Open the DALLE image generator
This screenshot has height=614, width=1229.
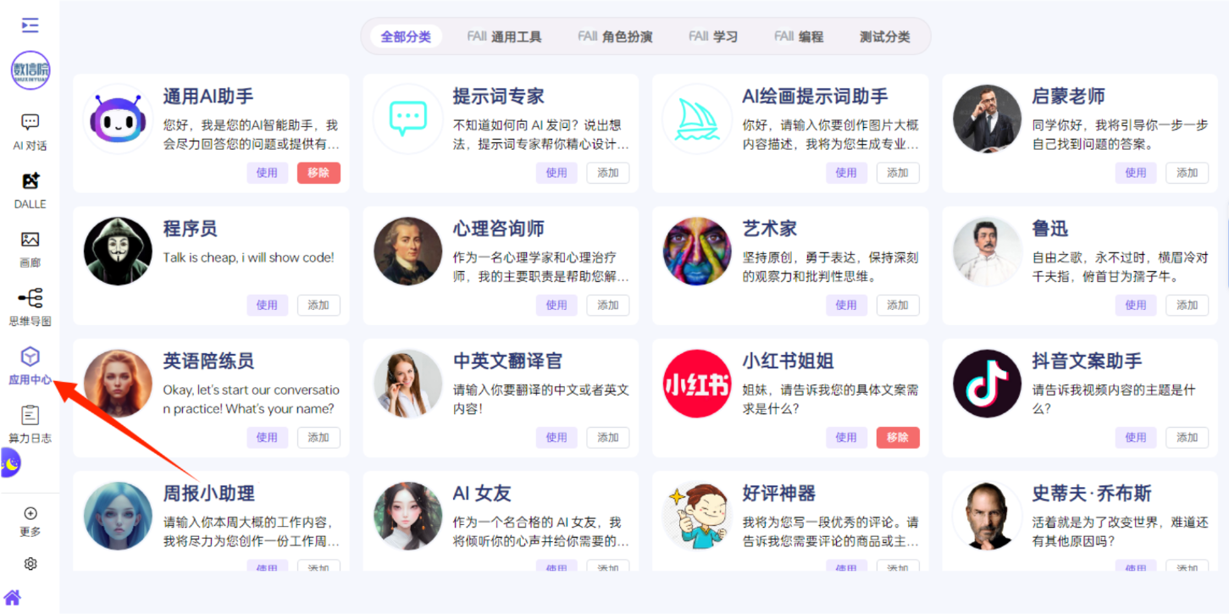click(x=30, y=190)
